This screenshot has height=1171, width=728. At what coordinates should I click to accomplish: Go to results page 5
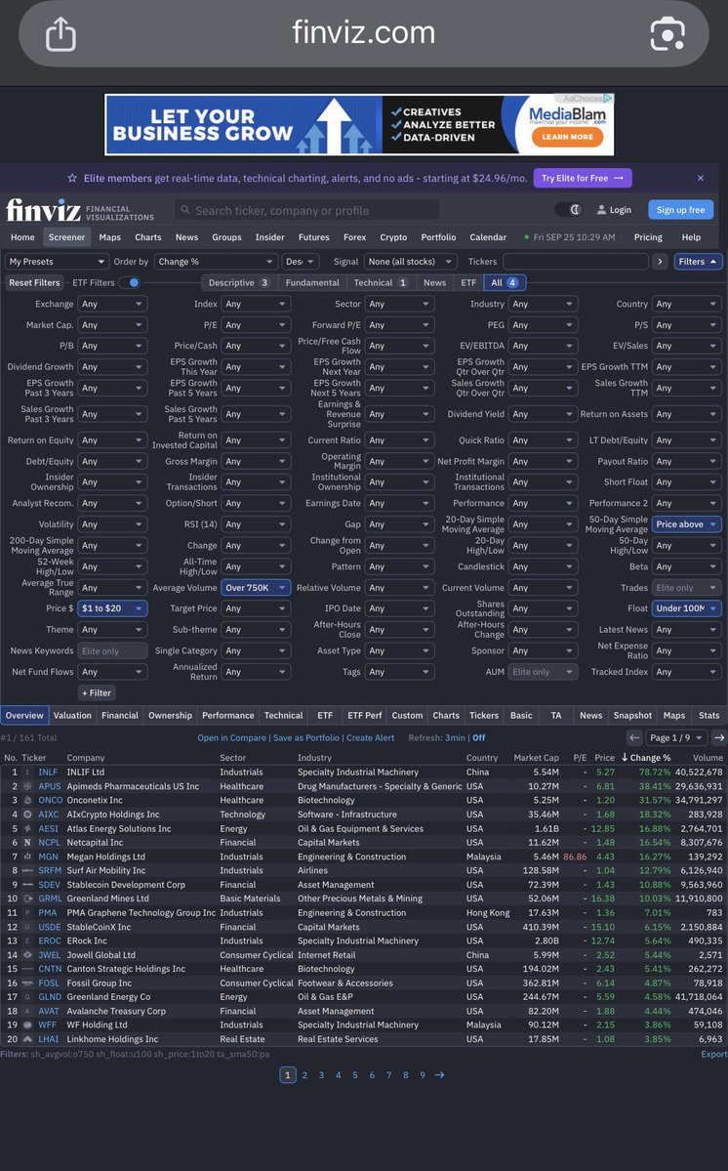click(355, 1075)
